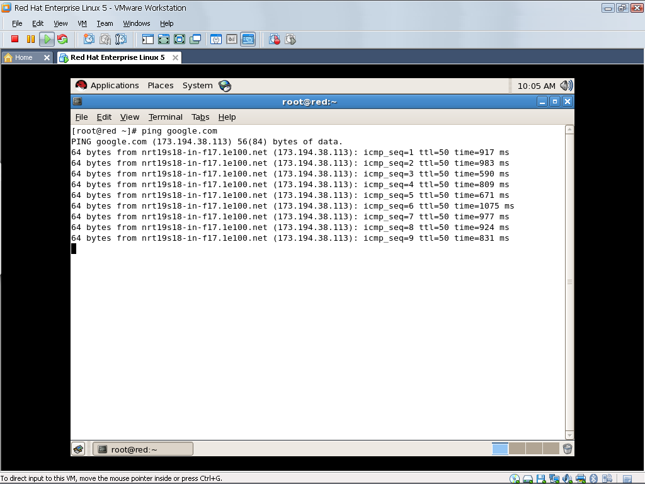Suspend the VM with the pause icon
The height and width of the screenshot is (484, 645).
tap(30, 39)
